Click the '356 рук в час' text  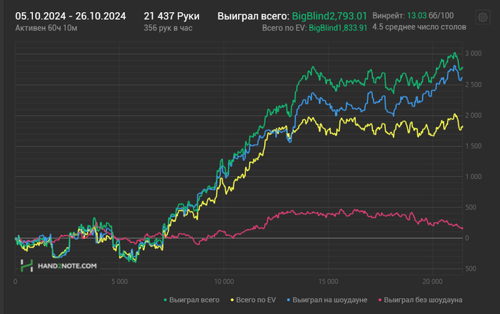click(168, 28)
